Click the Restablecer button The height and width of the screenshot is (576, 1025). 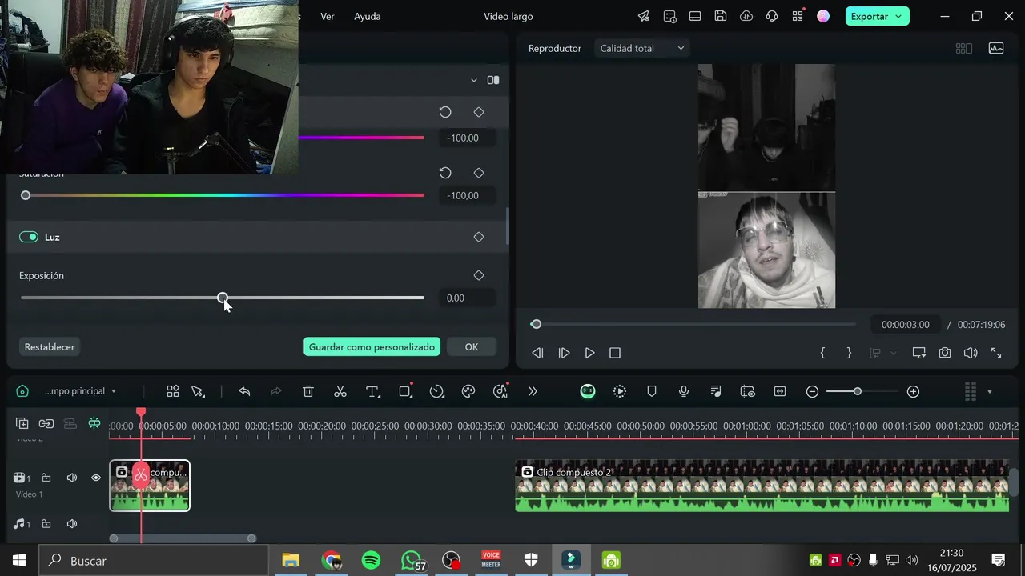click(x=50, y=347)
